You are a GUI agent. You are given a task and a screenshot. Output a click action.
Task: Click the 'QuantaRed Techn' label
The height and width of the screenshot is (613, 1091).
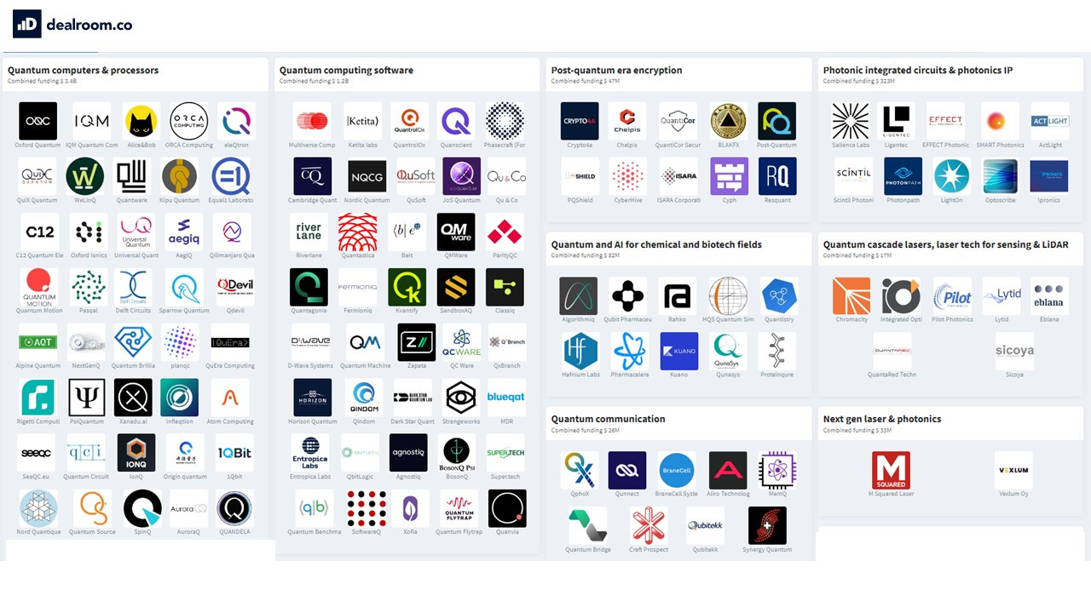coord(892,375)
